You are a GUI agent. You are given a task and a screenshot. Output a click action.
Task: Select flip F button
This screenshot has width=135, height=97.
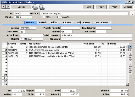coord(130,65)
